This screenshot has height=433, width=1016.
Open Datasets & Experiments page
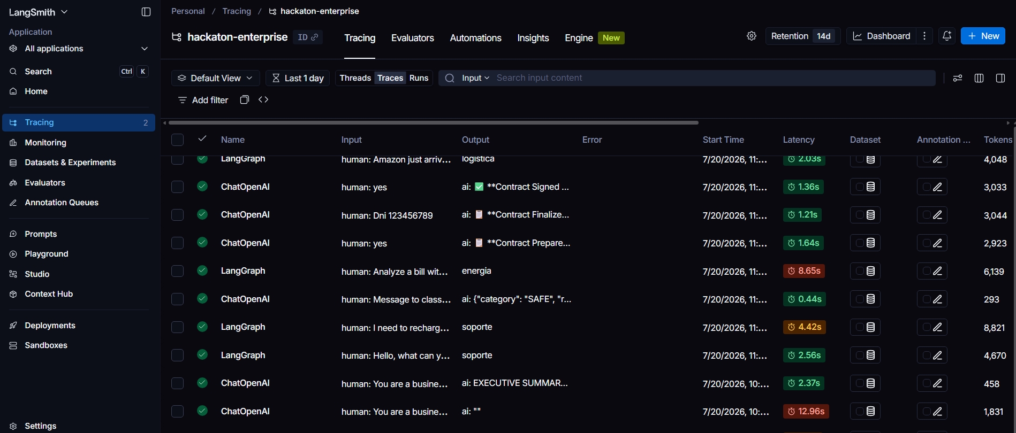(x=70, y=163)
